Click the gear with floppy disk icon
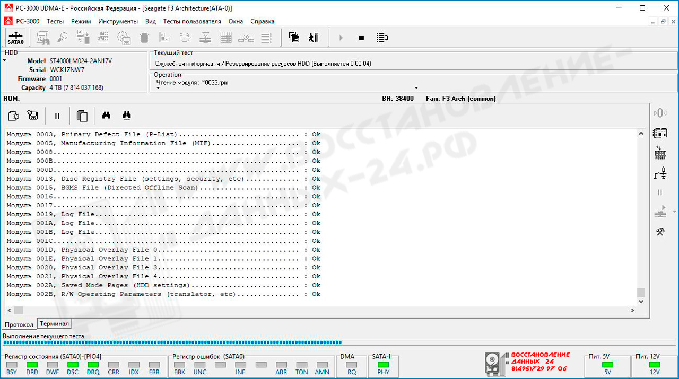This screenshot has width=679, height=379. click(124, 38)
